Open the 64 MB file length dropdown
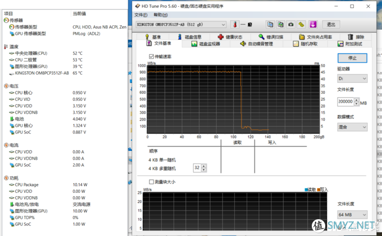 (352, 215)
